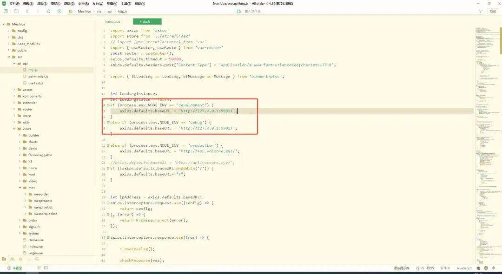Click UTF-8 encoding in the status bar
This screenshot has width=502, height=274.
click(444, 267)
